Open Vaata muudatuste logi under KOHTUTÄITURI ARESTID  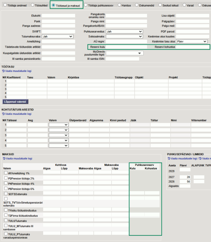[18, 114]
